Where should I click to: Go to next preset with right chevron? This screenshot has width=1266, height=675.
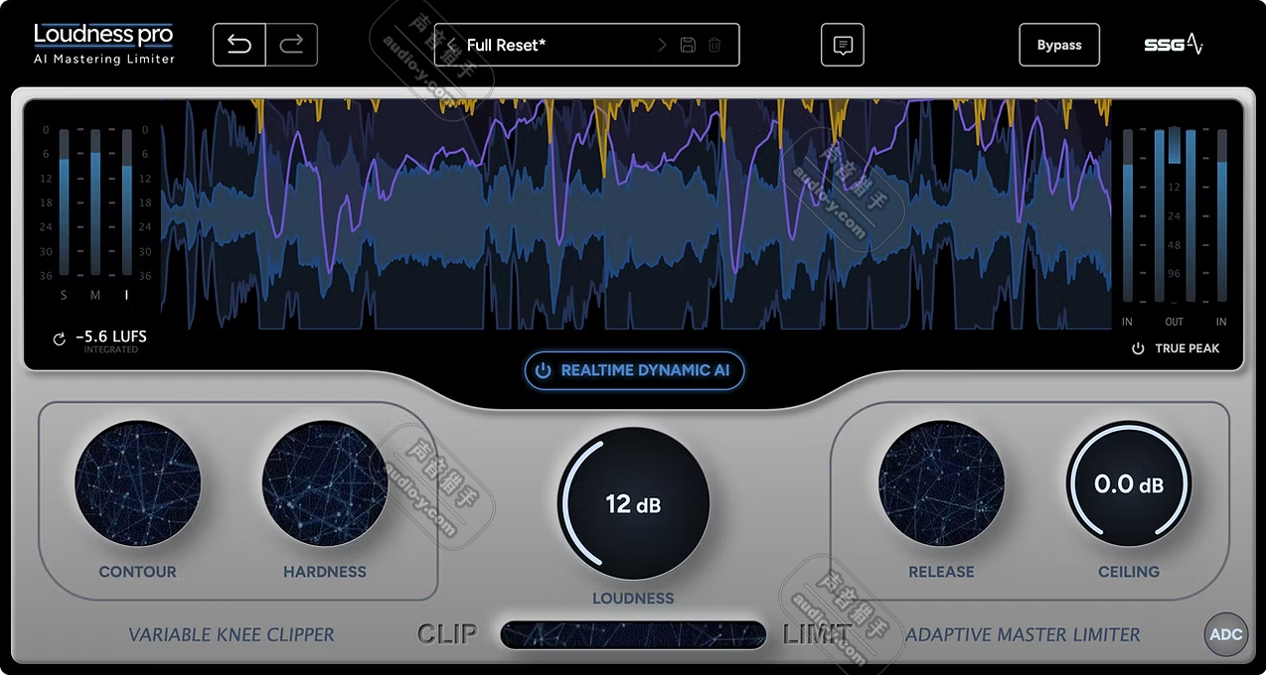click(x=663, y=45)
